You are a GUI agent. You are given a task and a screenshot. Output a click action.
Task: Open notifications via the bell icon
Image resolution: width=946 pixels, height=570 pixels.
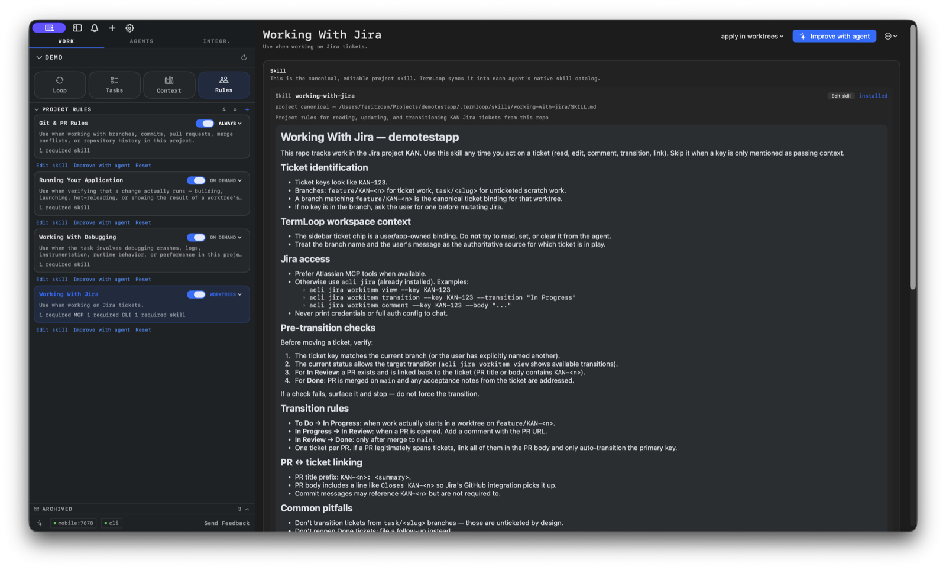[x=95, y=28]
